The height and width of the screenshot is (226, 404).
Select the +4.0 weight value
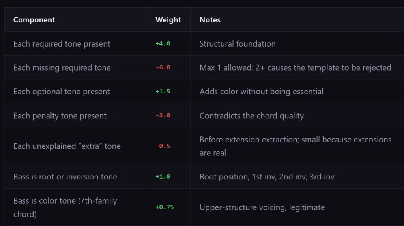[163, 43]
